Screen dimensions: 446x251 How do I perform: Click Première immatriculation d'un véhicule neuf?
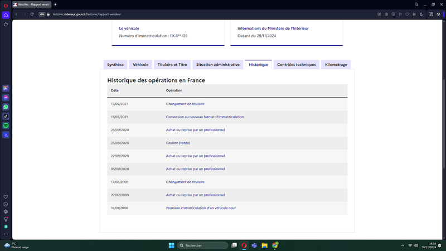pyautogui.click(x=201, y=208)
